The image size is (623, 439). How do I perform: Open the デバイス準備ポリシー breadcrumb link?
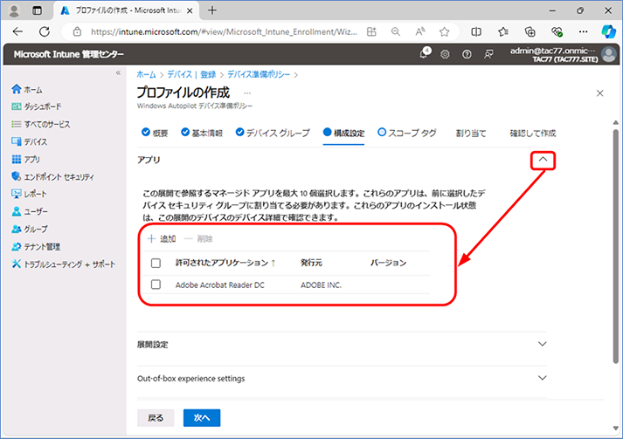click(259, 75)
